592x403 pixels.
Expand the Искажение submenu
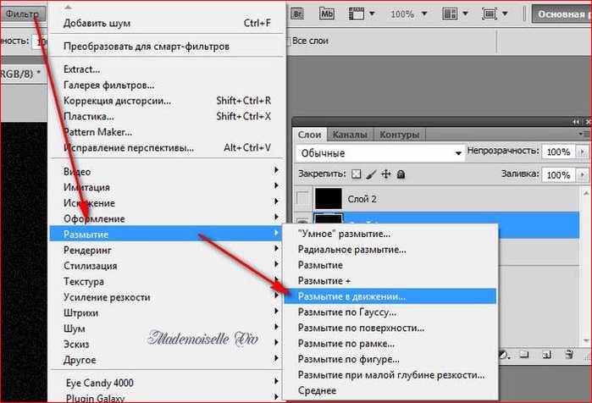pyautogui.click(x=167, y=203)
